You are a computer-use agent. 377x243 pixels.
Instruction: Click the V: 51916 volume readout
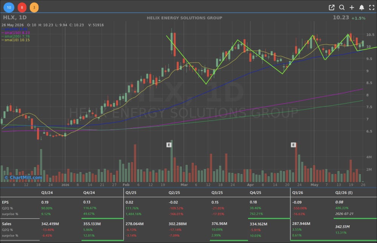(96, 25)
